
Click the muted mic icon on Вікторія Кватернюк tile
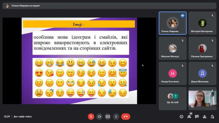pyautogui.click(x=212, y=16)
